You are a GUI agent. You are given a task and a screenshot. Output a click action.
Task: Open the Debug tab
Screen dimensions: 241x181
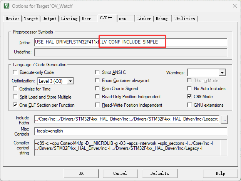click(162, 18)
